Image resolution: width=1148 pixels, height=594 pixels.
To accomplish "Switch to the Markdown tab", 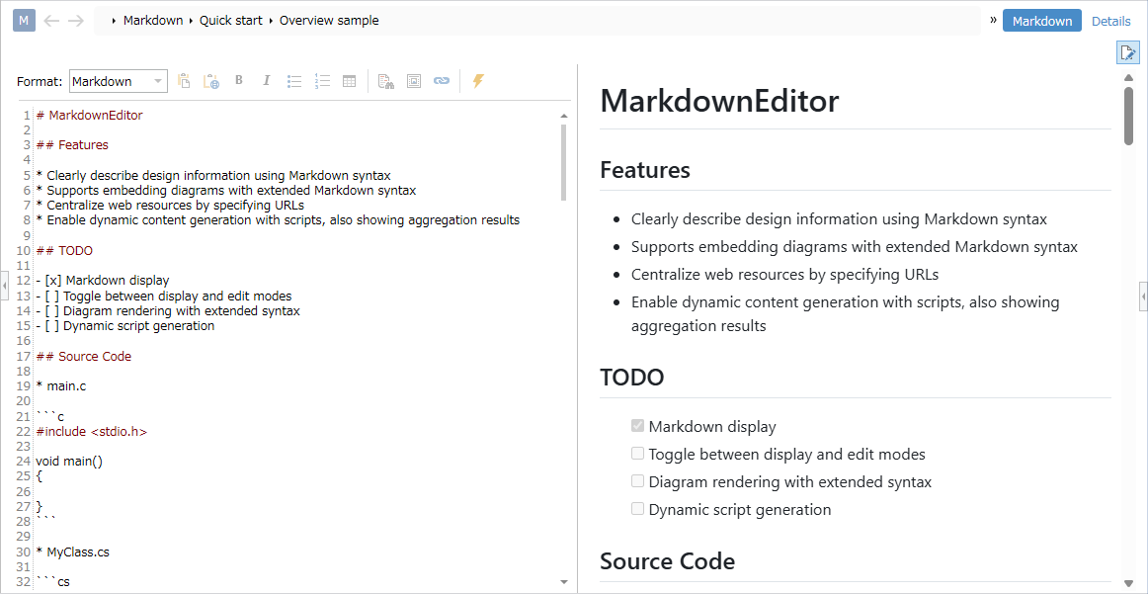I will [x=1042, y=21].
